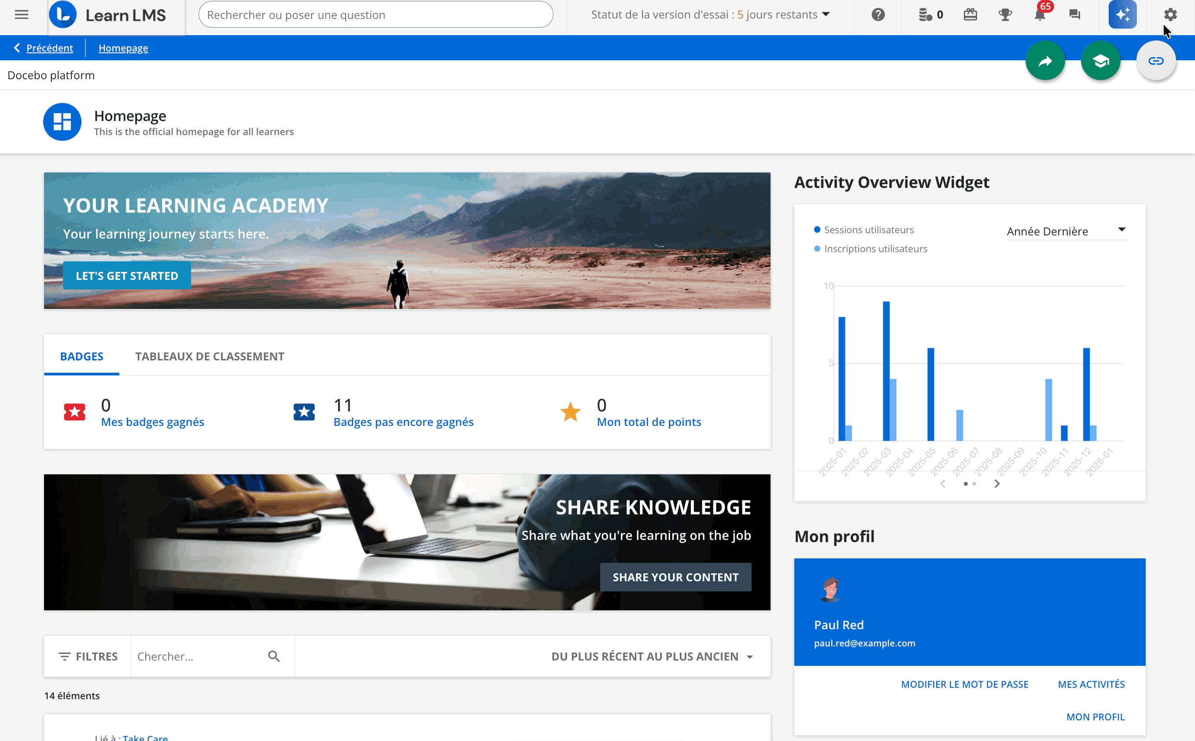Switch to Tableaux de classement tab
This screenshot has width=1195, height=741.
pos(210,356)
